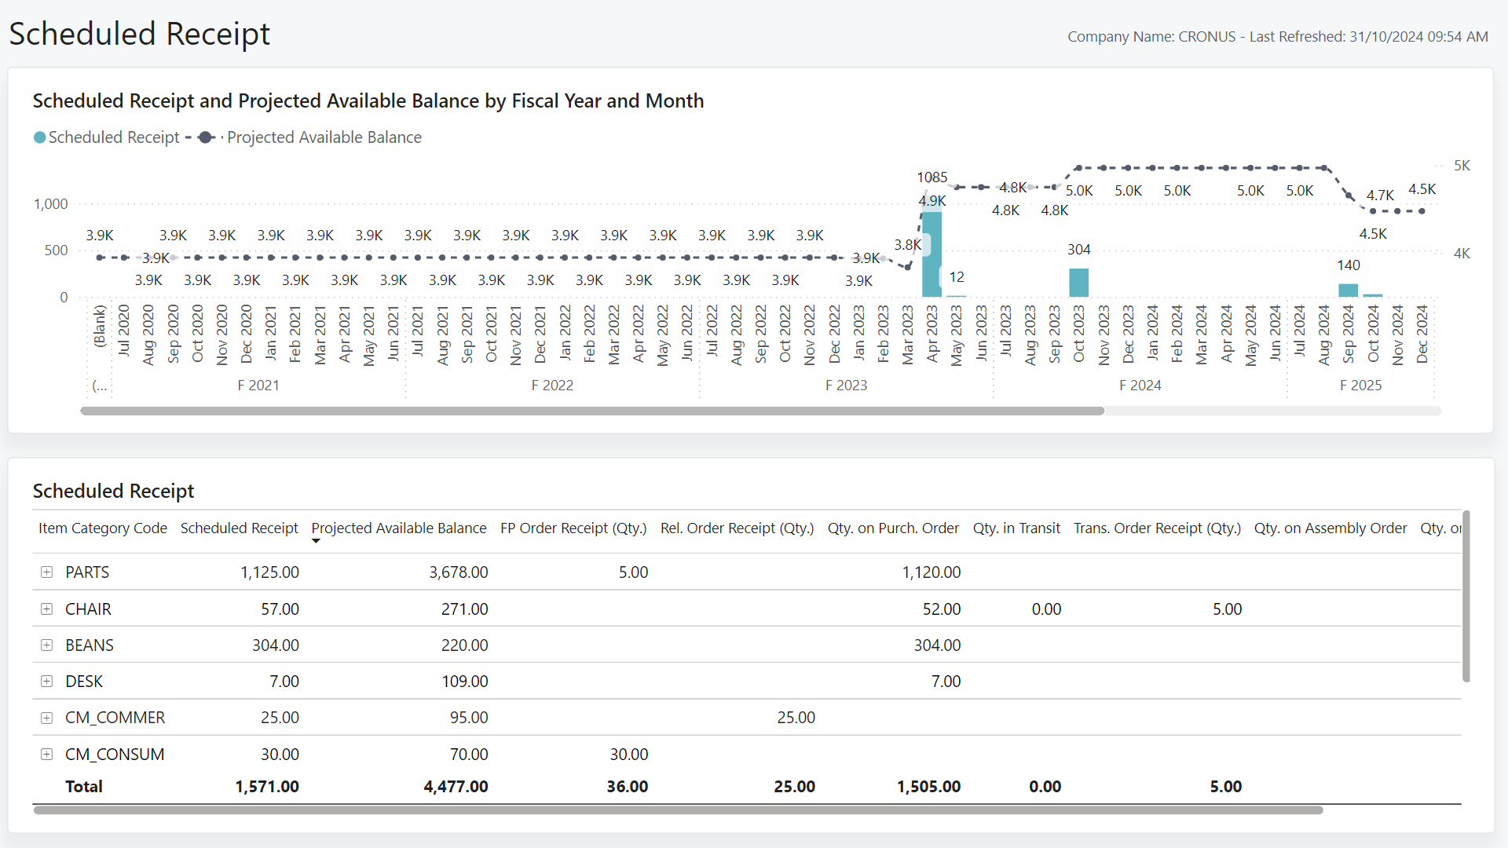
Task: Toggle the Scheduled Receipt series in the legend
Action: [x=114, y=137]
